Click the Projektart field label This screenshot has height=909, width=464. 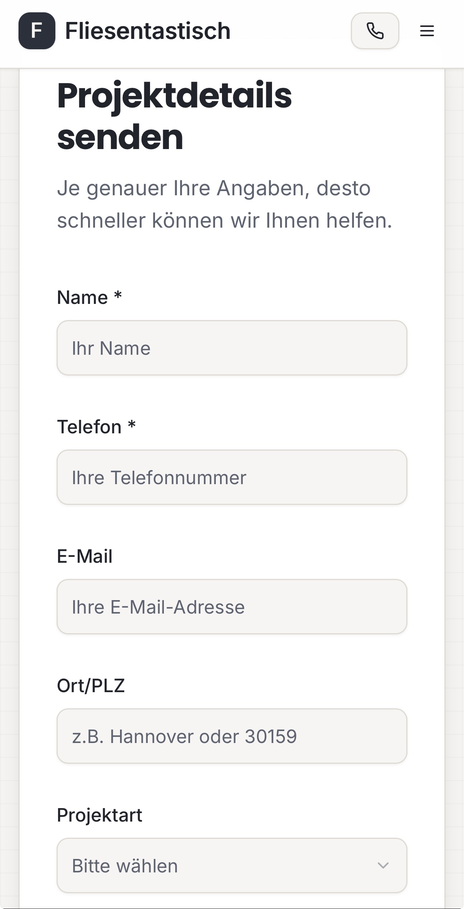point(100,815)
